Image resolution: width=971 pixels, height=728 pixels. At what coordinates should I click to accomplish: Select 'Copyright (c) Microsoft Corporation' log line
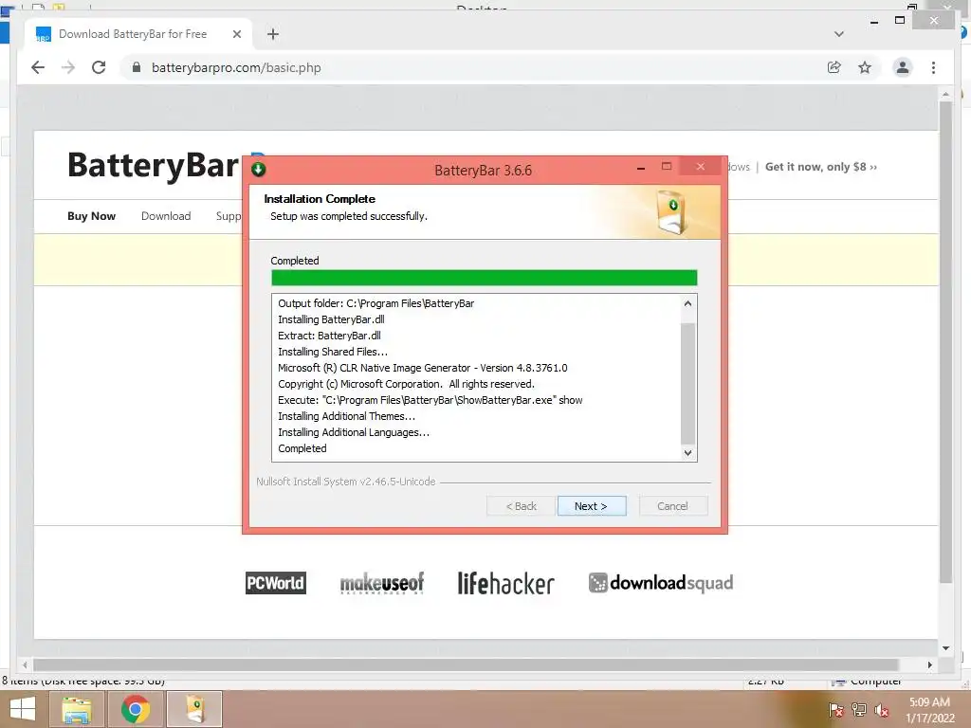click(406, 384)
